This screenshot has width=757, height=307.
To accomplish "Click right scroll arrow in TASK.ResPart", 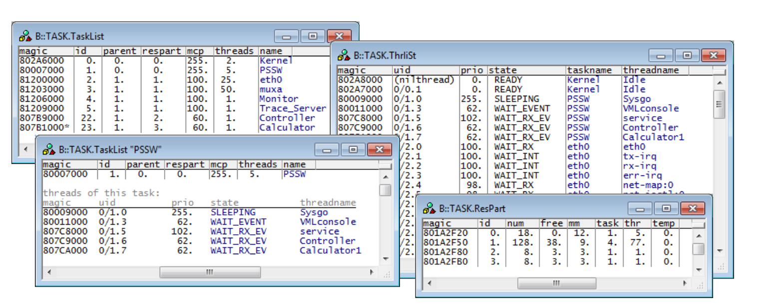I will 684,284.
